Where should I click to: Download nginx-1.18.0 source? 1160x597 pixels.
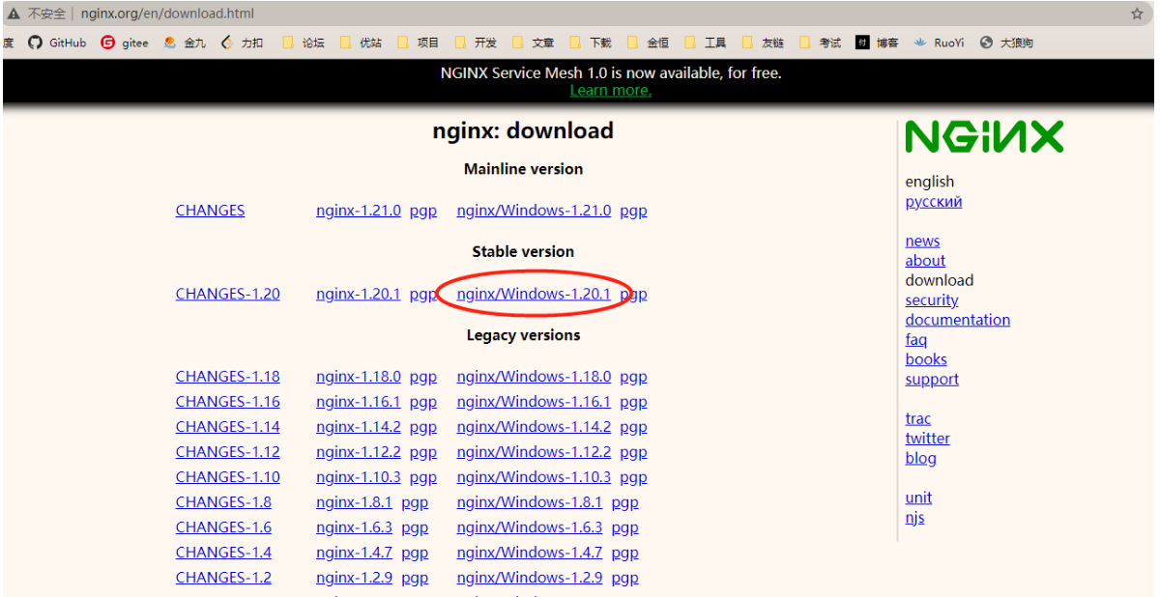pyautogui.click(x=358, y=377)
